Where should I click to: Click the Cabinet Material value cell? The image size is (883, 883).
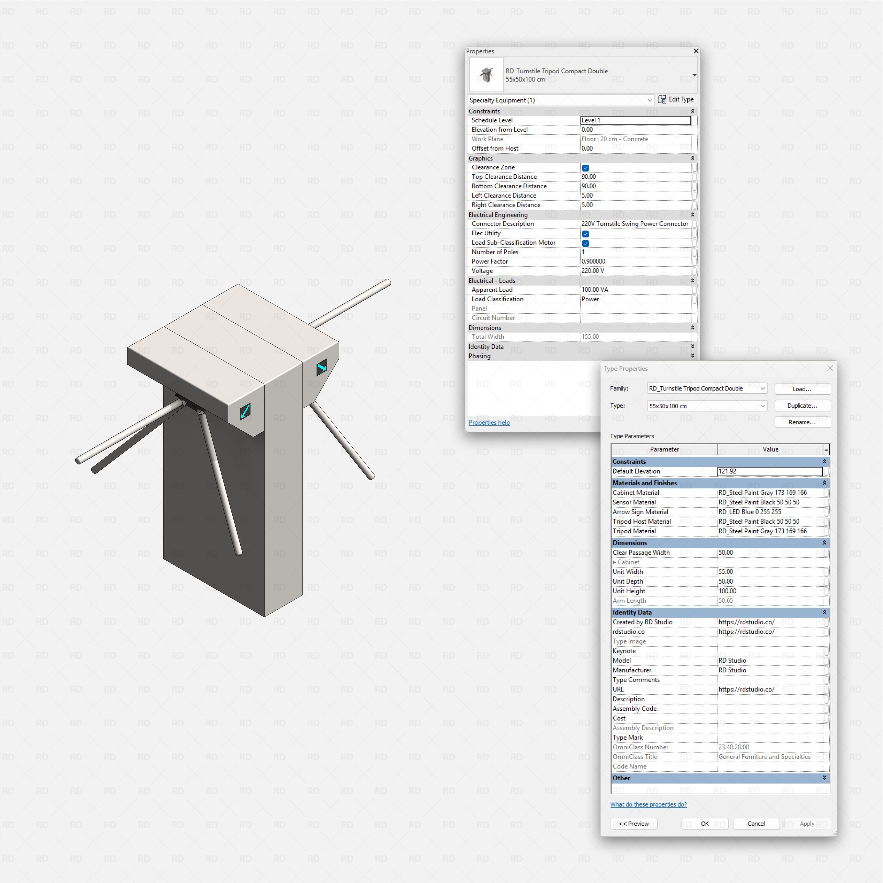tap(770, 493)
